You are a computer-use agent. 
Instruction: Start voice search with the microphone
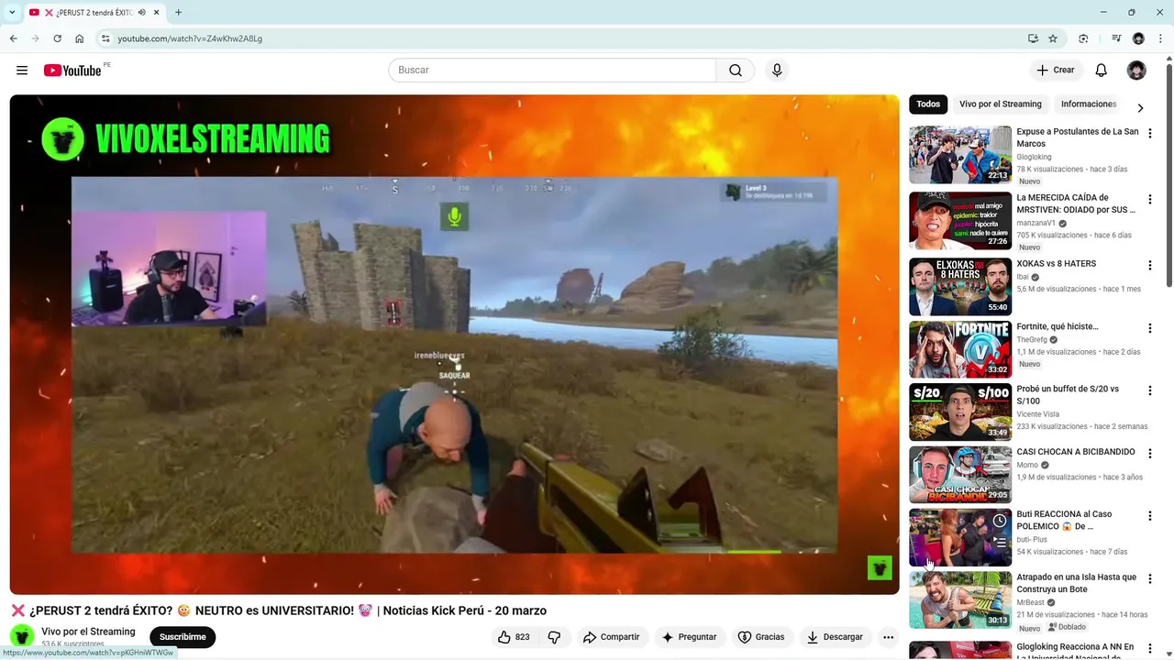[x=777, y=71]
